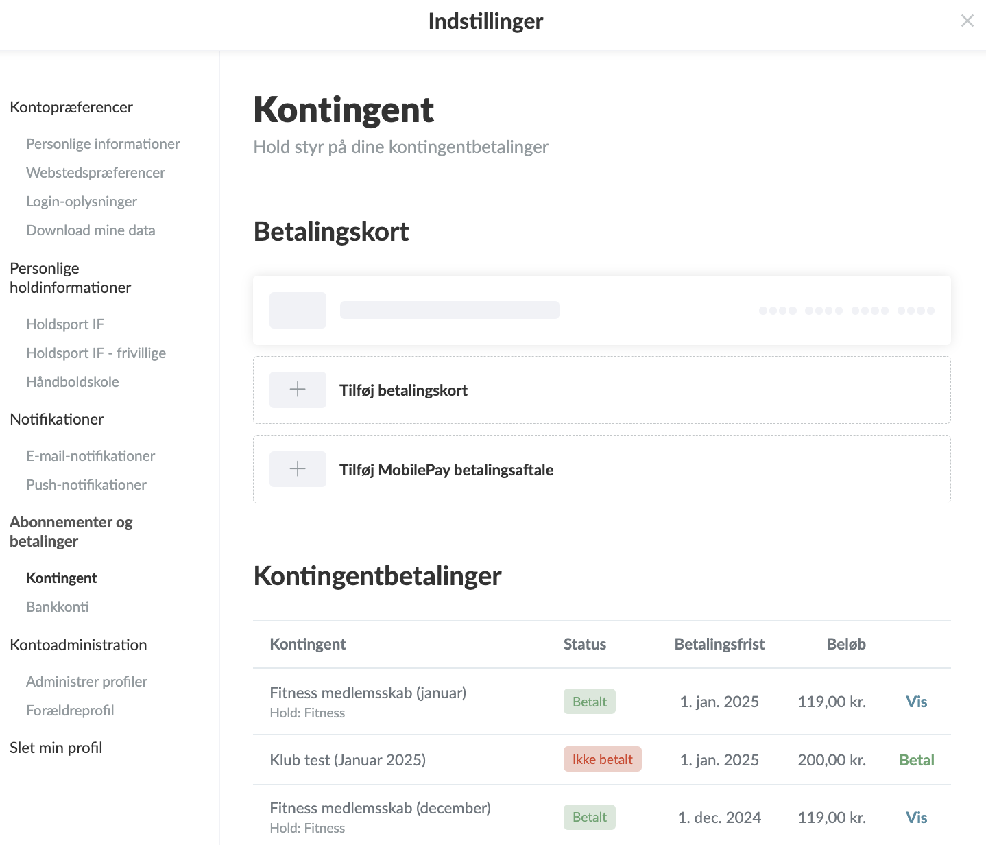Open Login-oplysninger page

click(x=82, y=202)
